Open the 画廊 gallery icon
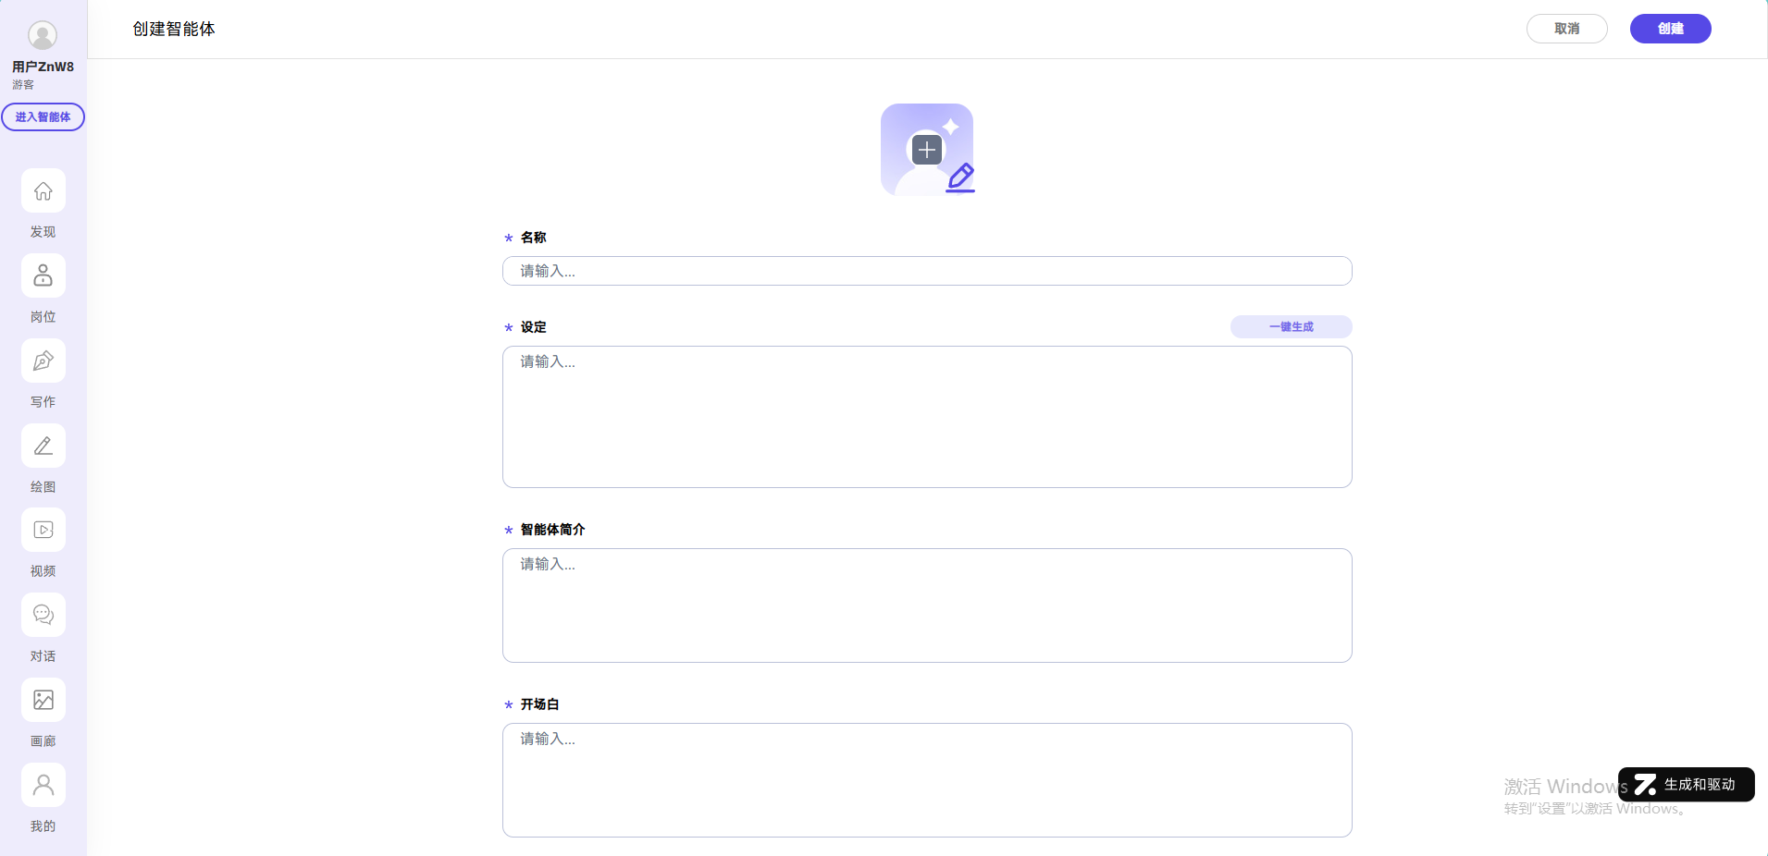The image size is (1768, 856). click(43, 701)
